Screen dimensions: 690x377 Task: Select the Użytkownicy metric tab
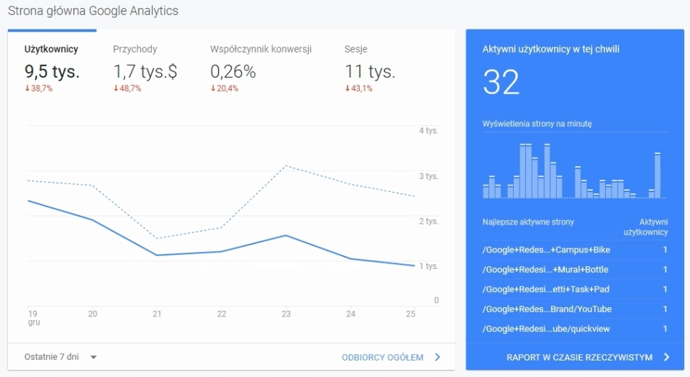(x=51, y=49)
